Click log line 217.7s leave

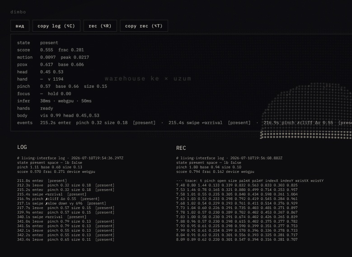pos(66,208)
